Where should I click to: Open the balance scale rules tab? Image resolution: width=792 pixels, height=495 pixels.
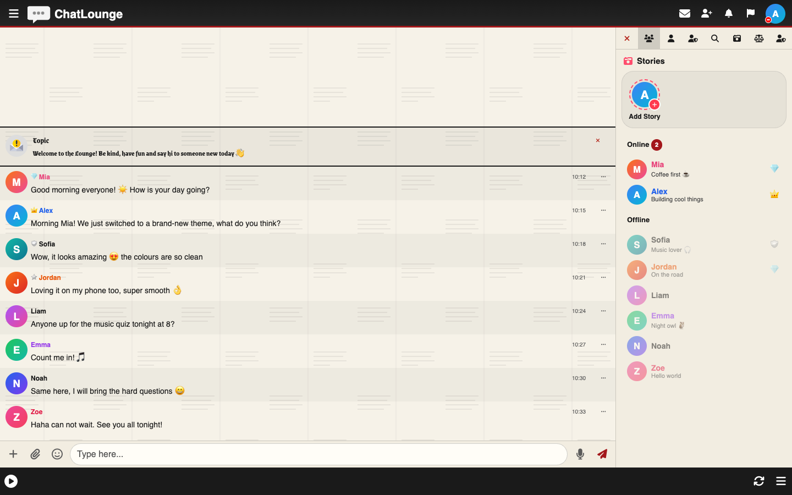point(759,38)
